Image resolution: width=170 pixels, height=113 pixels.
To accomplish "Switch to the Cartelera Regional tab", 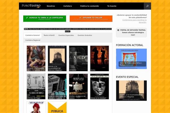I will pyautogui.click(x=33, y=40).
